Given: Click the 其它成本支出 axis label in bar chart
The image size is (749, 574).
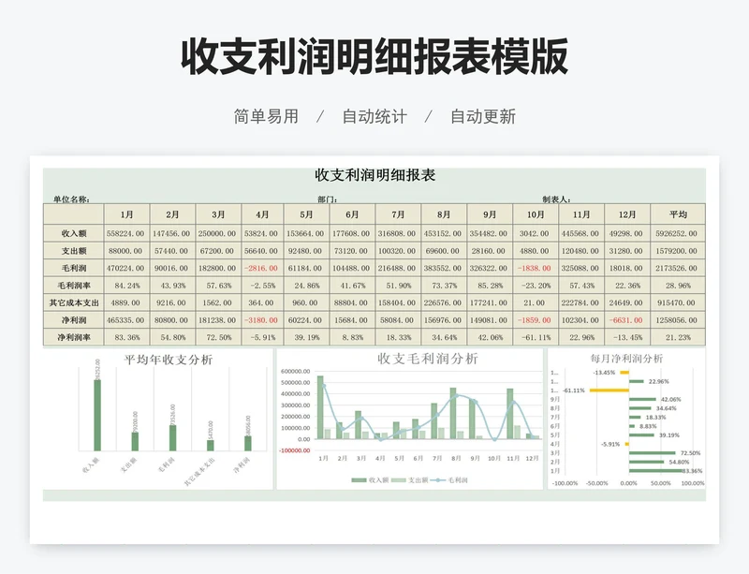Looking at the screenshot, I should (199, 471).
